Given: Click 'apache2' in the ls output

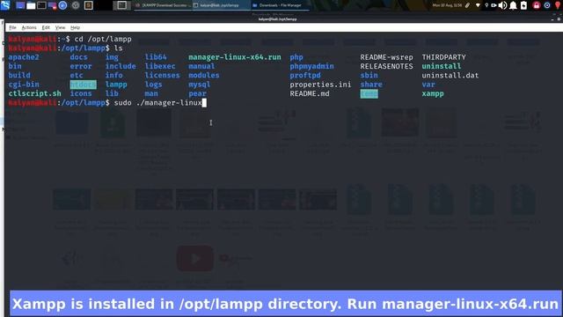Looking at the screenshot, I should click(24, 57).
